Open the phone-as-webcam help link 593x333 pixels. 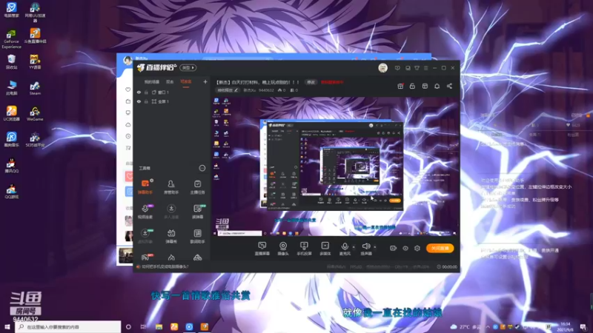165,266
